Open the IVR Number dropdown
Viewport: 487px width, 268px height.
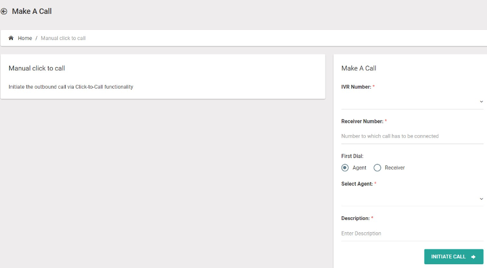[x=412, y=102]
